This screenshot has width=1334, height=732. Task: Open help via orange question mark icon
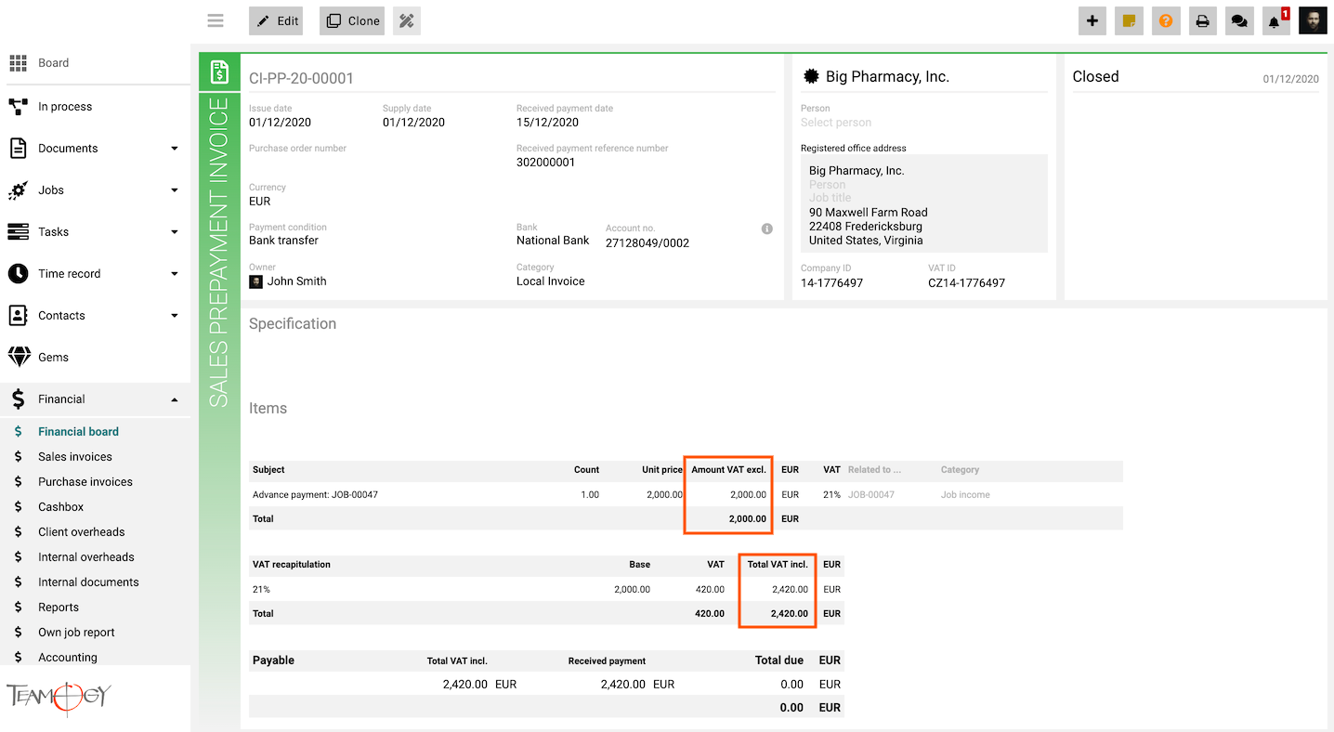click(x=1165, y=20)
